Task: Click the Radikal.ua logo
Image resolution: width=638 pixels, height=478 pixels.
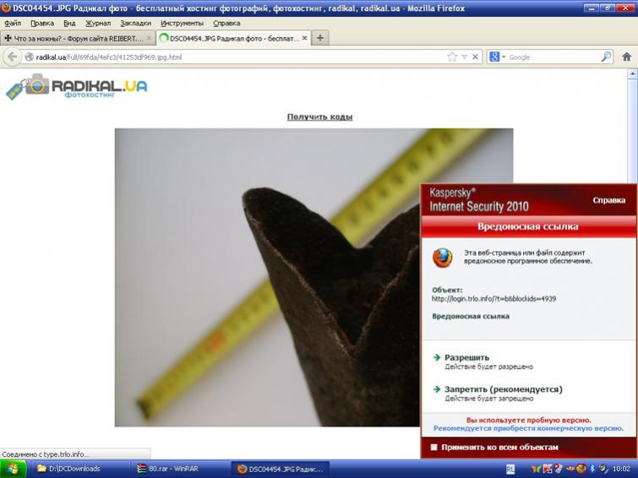Action: pos(76,87)
